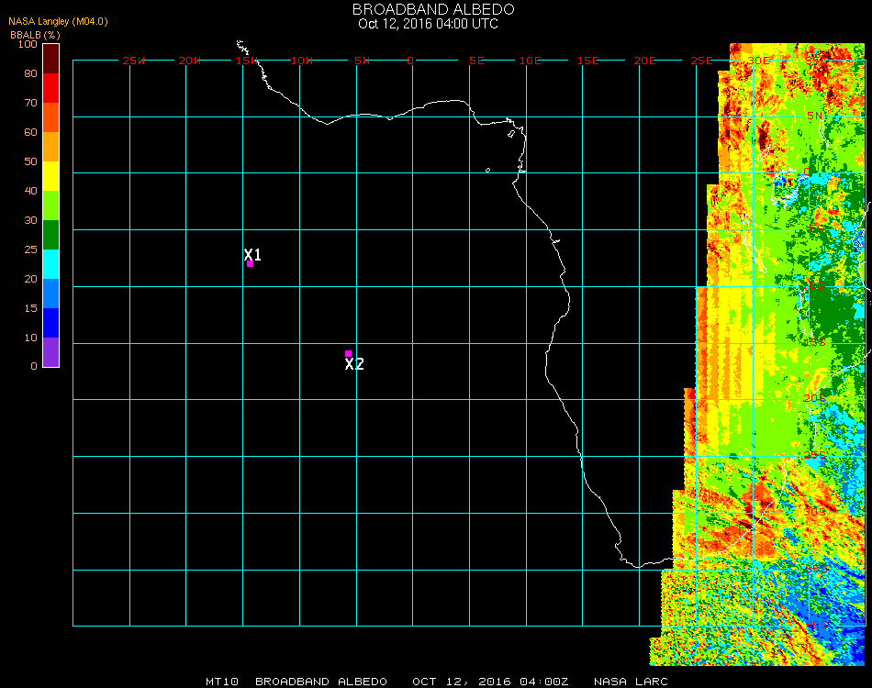Pick the dark red 80-100 colorbar swatch
872x688 pixels.
(x=50, y=59)
